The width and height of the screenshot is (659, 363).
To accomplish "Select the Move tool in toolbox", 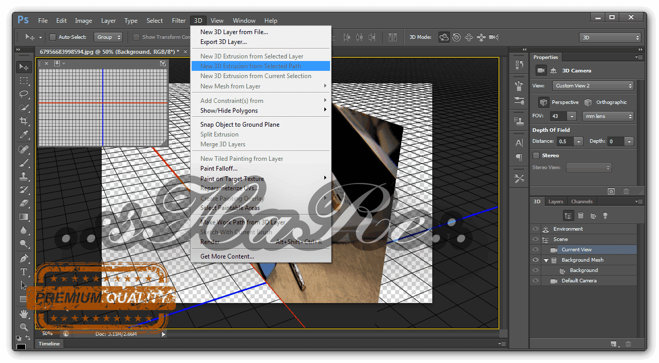I will 24,67.
